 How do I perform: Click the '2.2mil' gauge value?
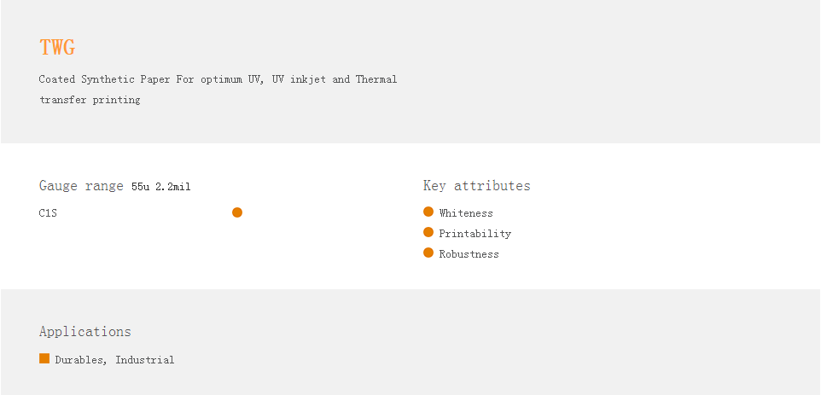[x=173, y=187]
